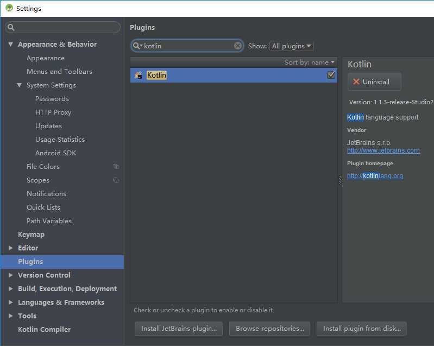Screen dimensions: 434x346
Task: Expand the Version Control section
Action: tap(10, 275)
